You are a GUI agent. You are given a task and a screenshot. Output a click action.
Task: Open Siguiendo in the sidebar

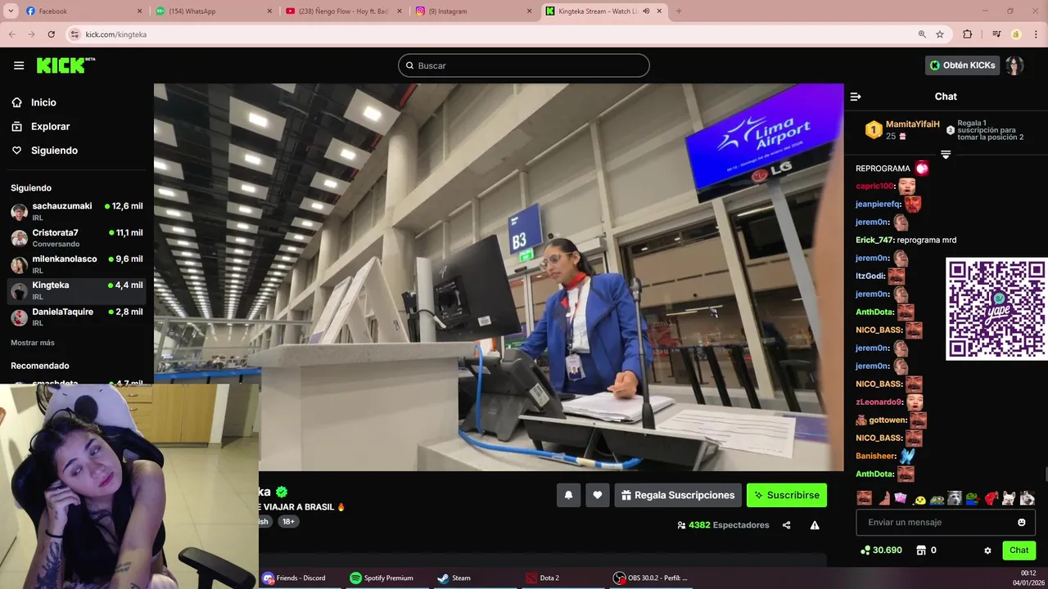coord(54,151)
